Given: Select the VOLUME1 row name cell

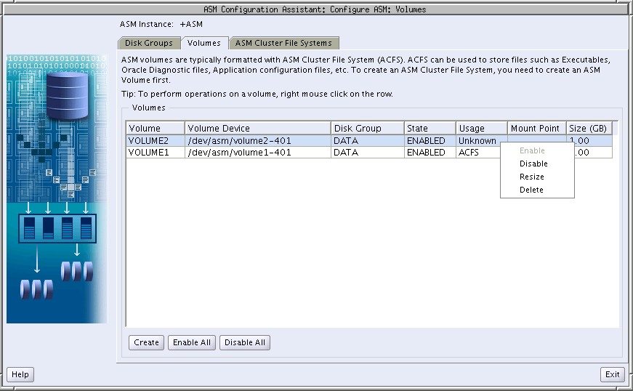Looking at the screenshot, I should (156, 153).
